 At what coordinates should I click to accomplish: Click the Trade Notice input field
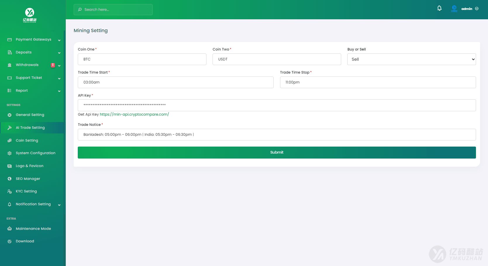[x=277, y=135]
